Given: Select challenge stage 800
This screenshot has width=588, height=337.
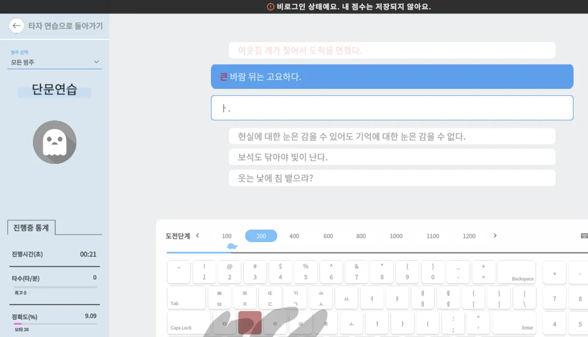Looking at the screenshot, I should click(x=361, y=236).
